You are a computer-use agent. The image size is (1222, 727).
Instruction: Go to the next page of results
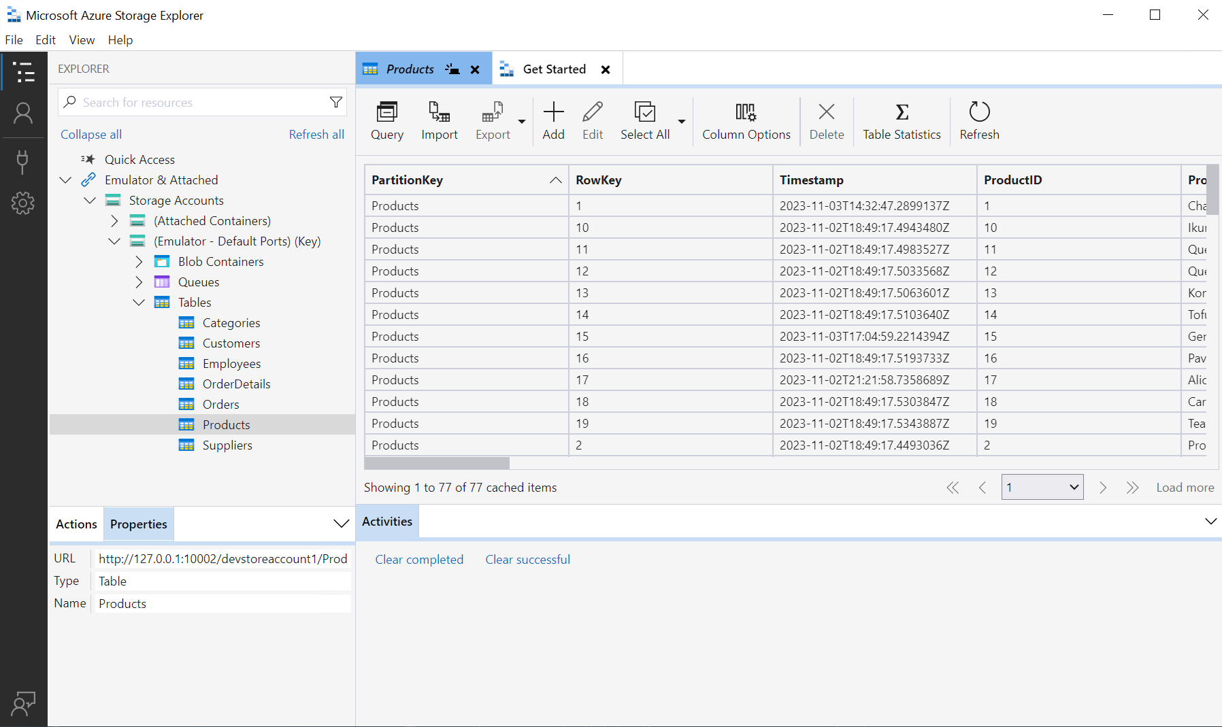(1103, 488)
